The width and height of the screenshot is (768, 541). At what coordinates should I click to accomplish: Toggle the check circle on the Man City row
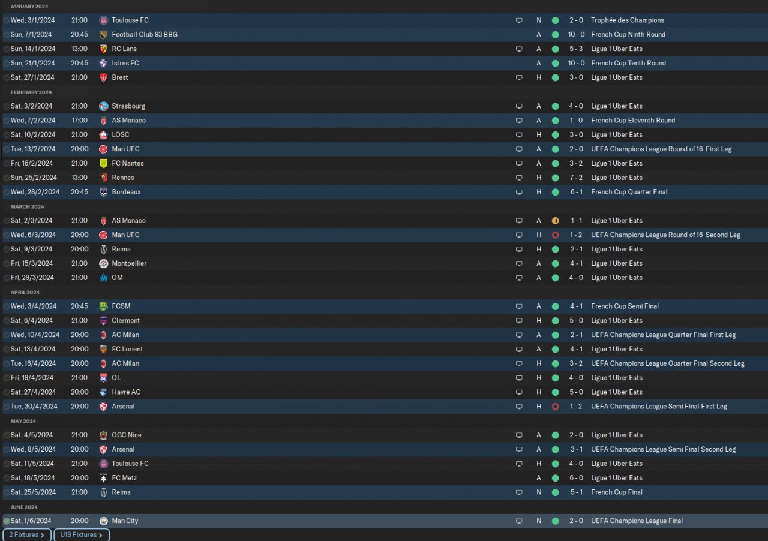point(6,521)
